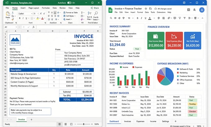This screenshot has height=127, width=211.
Task: Click the Increase Font Size icon in Excel
Action: (x=41, y=13)
